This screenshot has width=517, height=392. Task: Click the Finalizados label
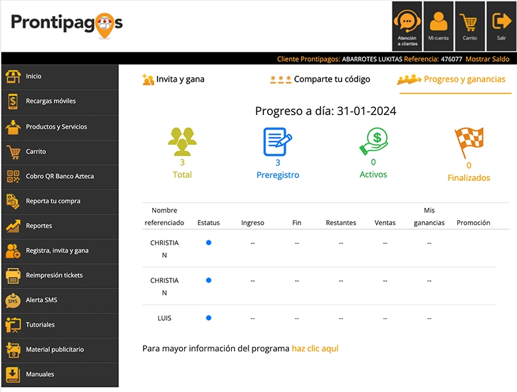pyautogui.click(x=469, y=178)
